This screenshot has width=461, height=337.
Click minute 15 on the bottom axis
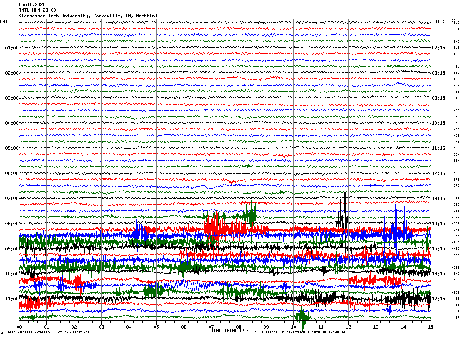click(x=431, y=327)
